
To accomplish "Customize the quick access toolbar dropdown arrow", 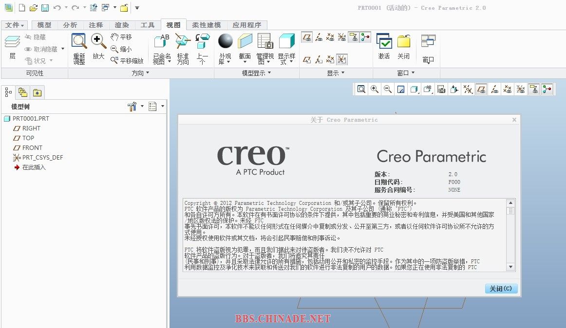I will [x=137, y=8].
